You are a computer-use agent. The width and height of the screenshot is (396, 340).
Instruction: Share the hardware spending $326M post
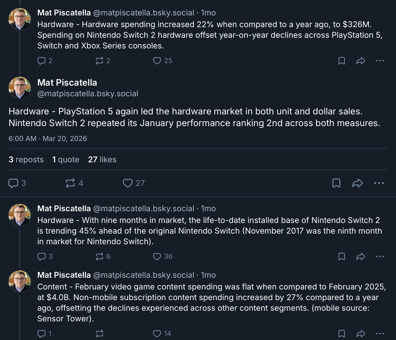point(361,61)
